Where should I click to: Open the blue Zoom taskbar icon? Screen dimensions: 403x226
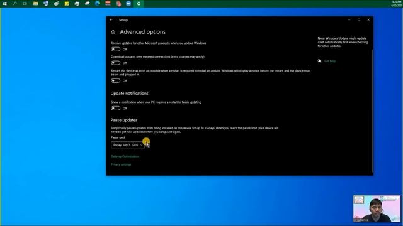click(128, 4)
